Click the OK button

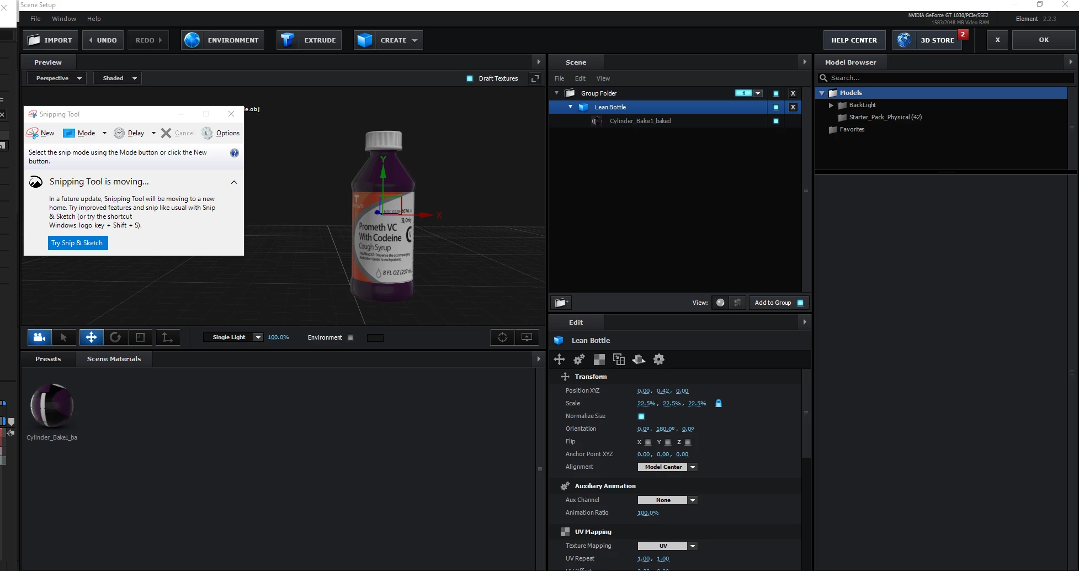pyautogui.click(x=1044, y=40)
